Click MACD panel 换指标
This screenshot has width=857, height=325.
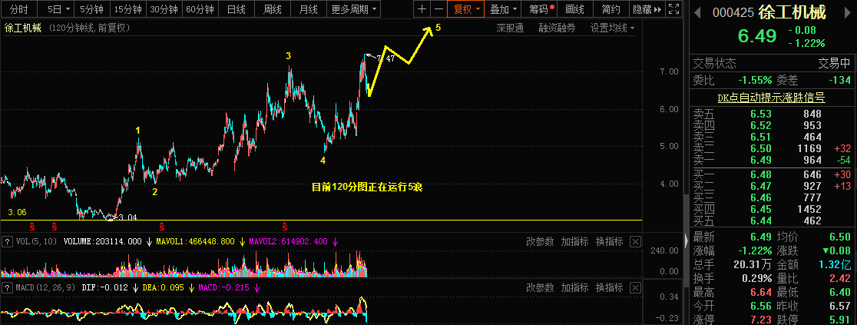coord(610,288)
